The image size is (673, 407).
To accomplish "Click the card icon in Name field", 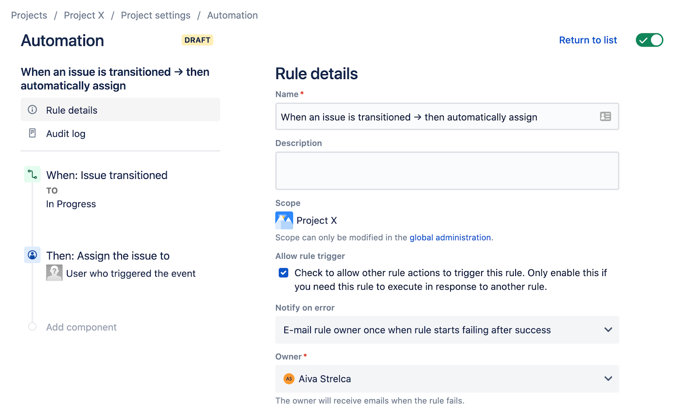I will 605,117.
